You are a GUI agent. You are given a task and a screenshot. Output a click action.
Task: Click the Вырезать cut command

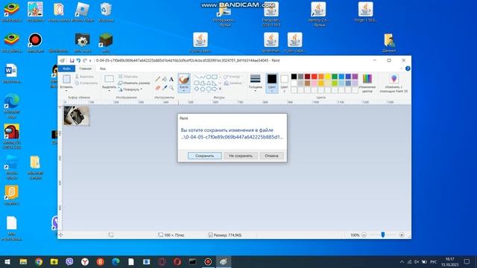84,77
